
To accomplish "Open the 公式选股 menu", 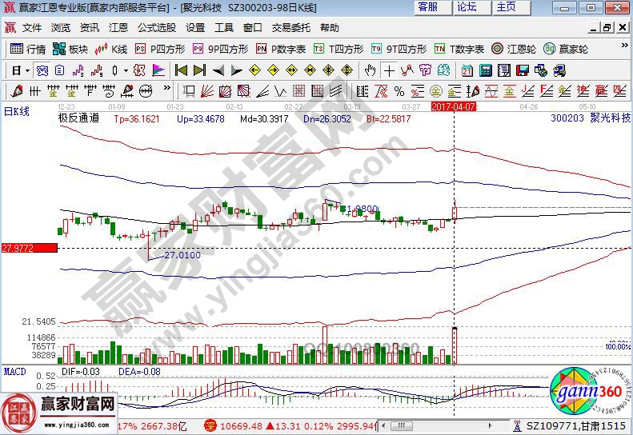I will (156, 27).
